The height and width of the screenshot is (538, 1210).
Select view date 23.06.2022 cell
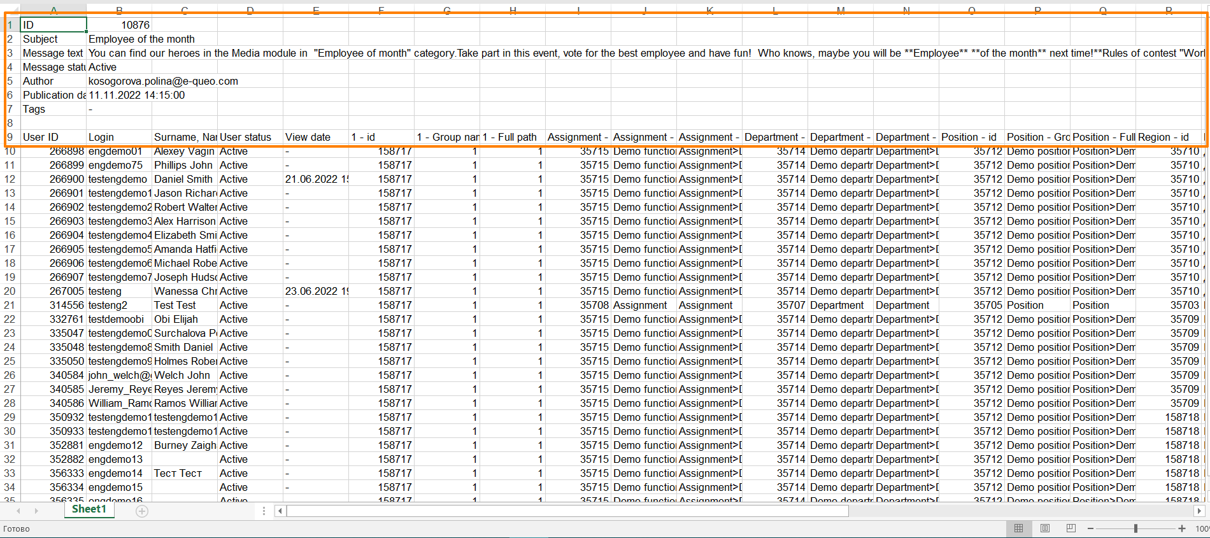(x=316, y=291)
